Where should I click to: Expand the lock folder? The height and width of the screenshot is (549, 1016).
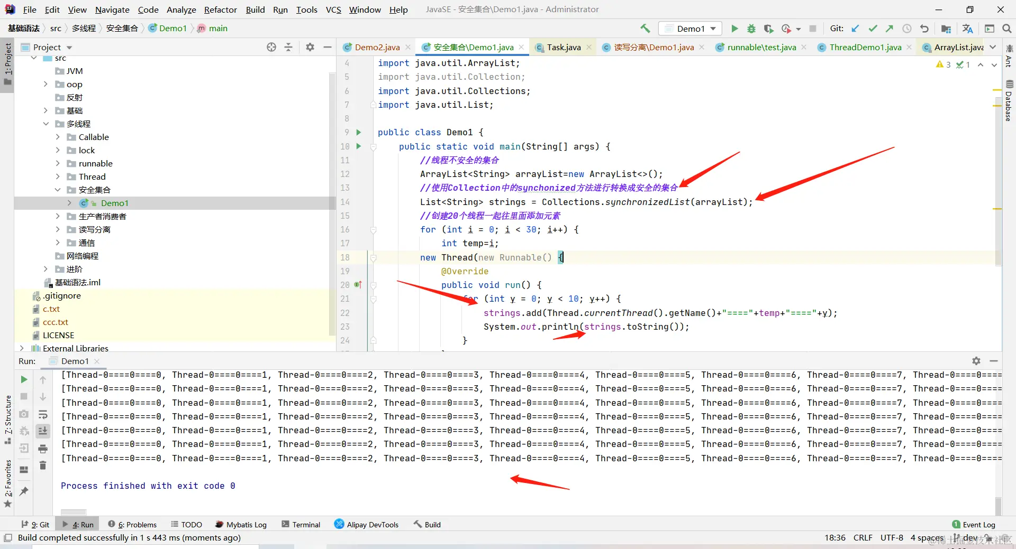click(58, 150)
